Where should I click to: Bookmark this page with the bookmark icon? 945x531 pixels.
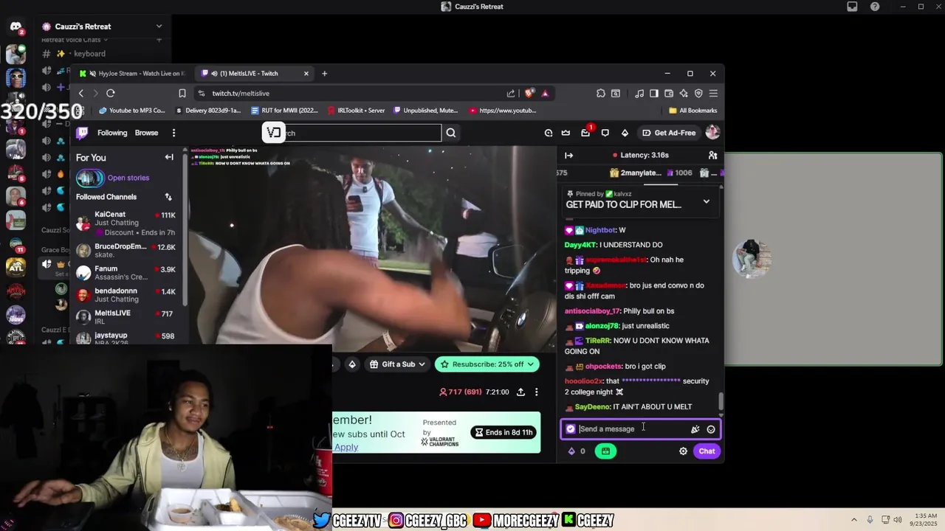pyautogui.click(x=182, y=94)
